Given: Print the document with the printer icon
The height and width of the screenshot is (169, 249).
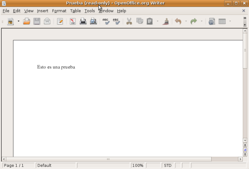Looking at the screenshot, I should pos(83,21).
